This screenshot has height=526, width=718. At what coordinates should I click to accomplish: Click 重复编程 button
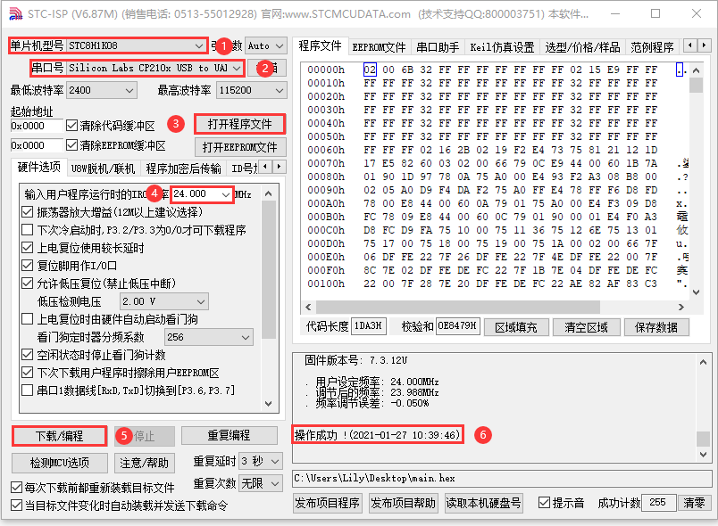click(229, 435)
